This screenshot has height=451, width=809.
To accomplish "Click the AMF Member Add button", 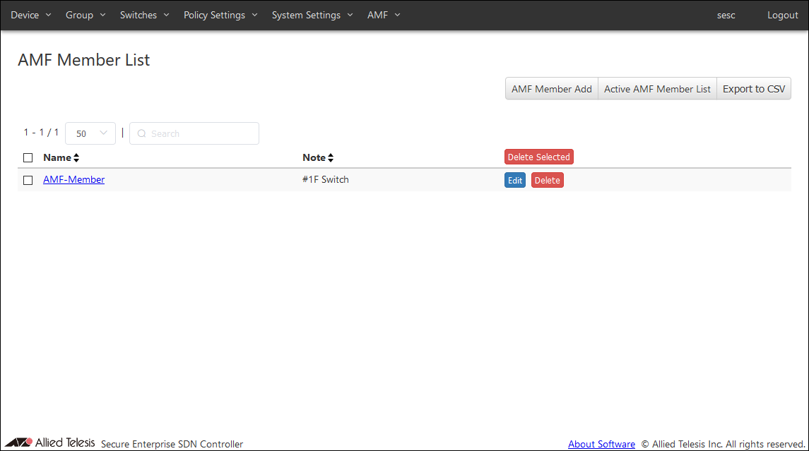I will tap(551, 89).
